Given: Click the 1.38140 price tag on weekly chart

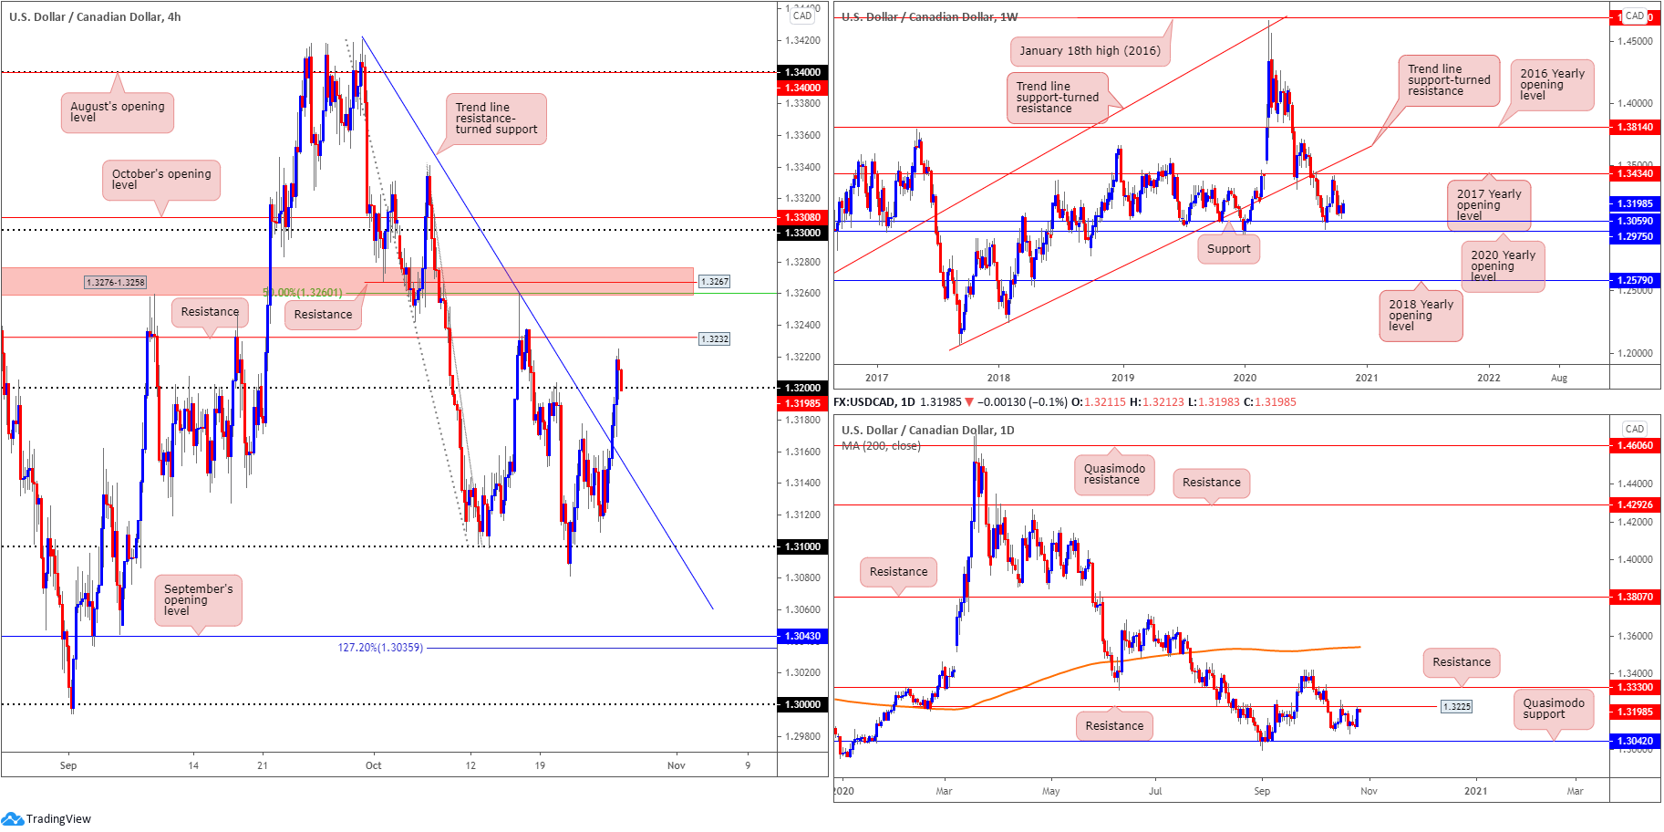Looking at the screenshot, I should 1635,127.
